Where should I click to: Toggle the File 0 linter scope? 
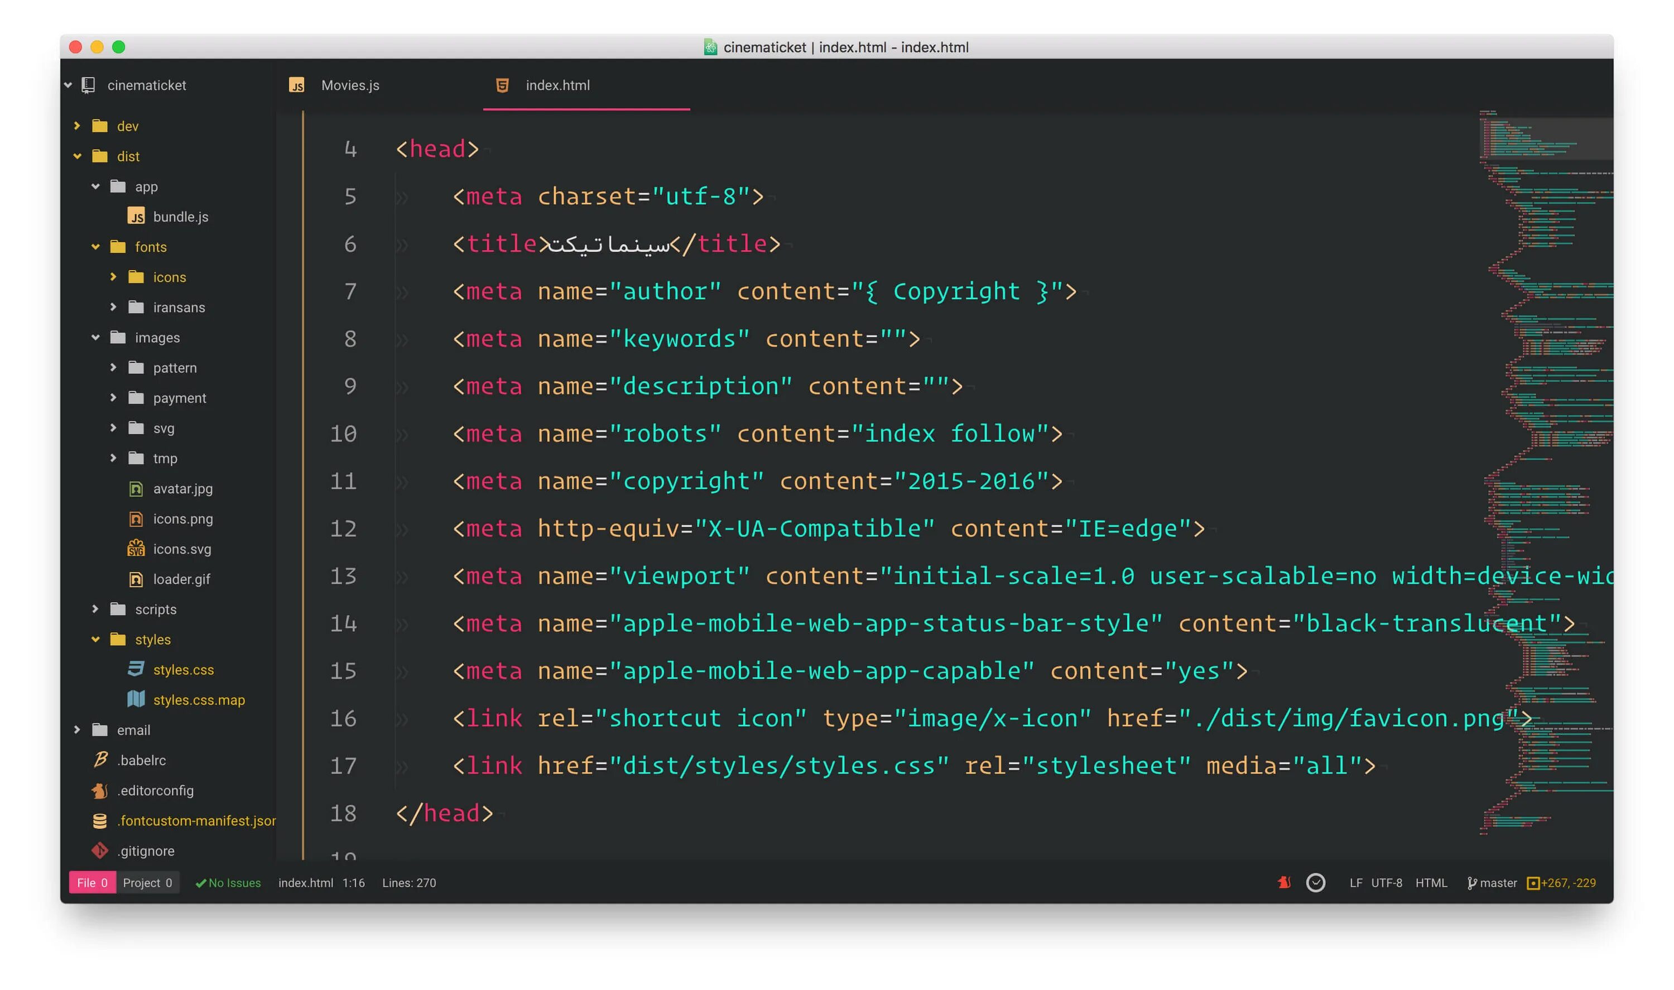coord(92,883)
